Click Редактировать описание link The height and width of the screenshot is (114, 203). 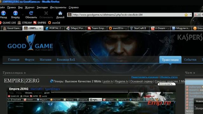pyautogui.click(x=145, y=77)
